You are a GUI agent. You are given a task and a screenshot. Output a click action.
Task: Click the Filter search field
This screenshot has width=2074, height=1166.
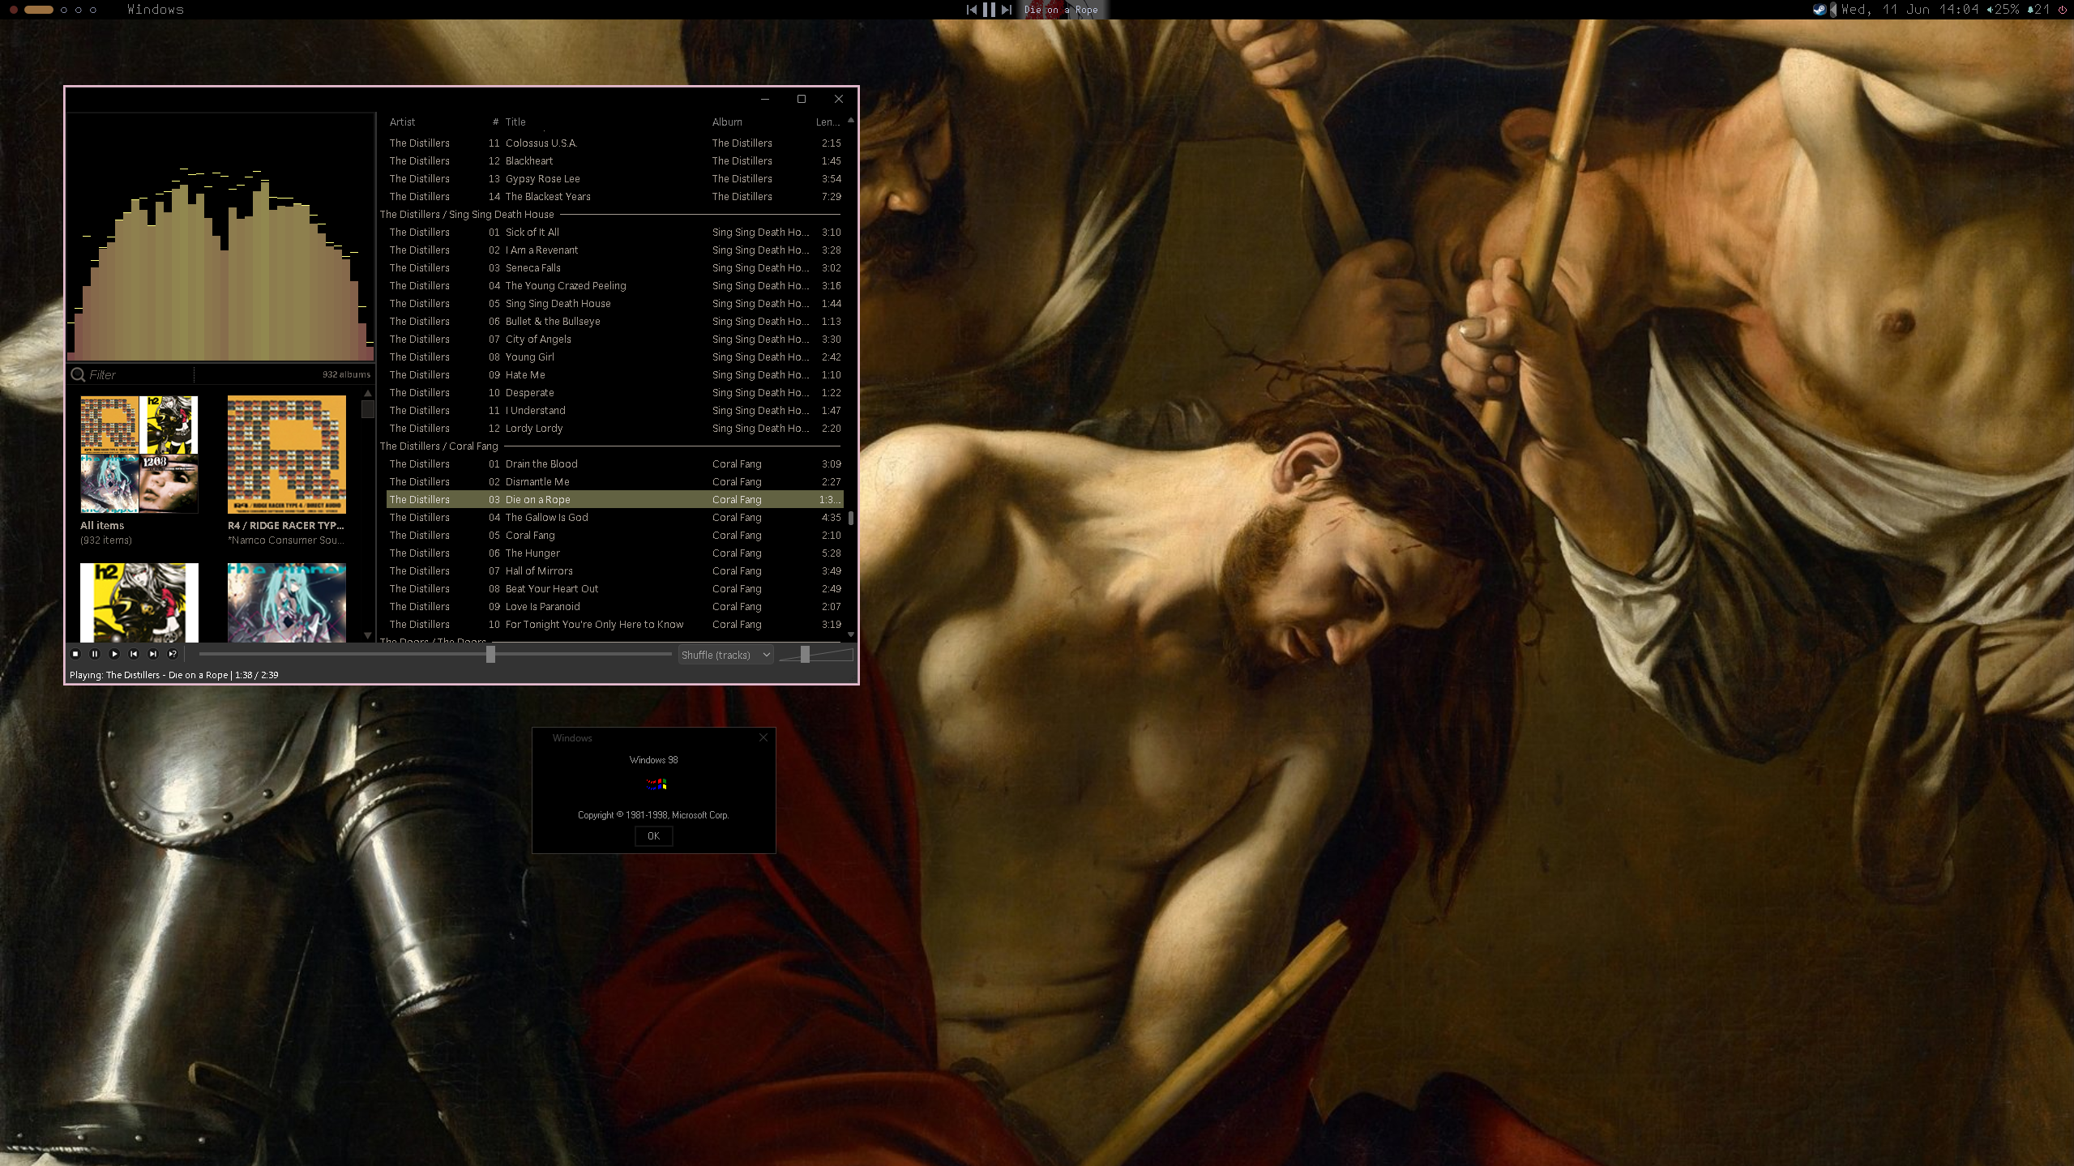coord(139,374)
